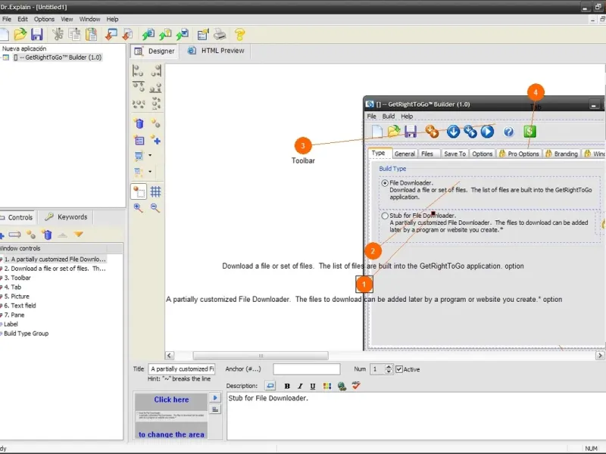Click the align callouts left icon

138,70
